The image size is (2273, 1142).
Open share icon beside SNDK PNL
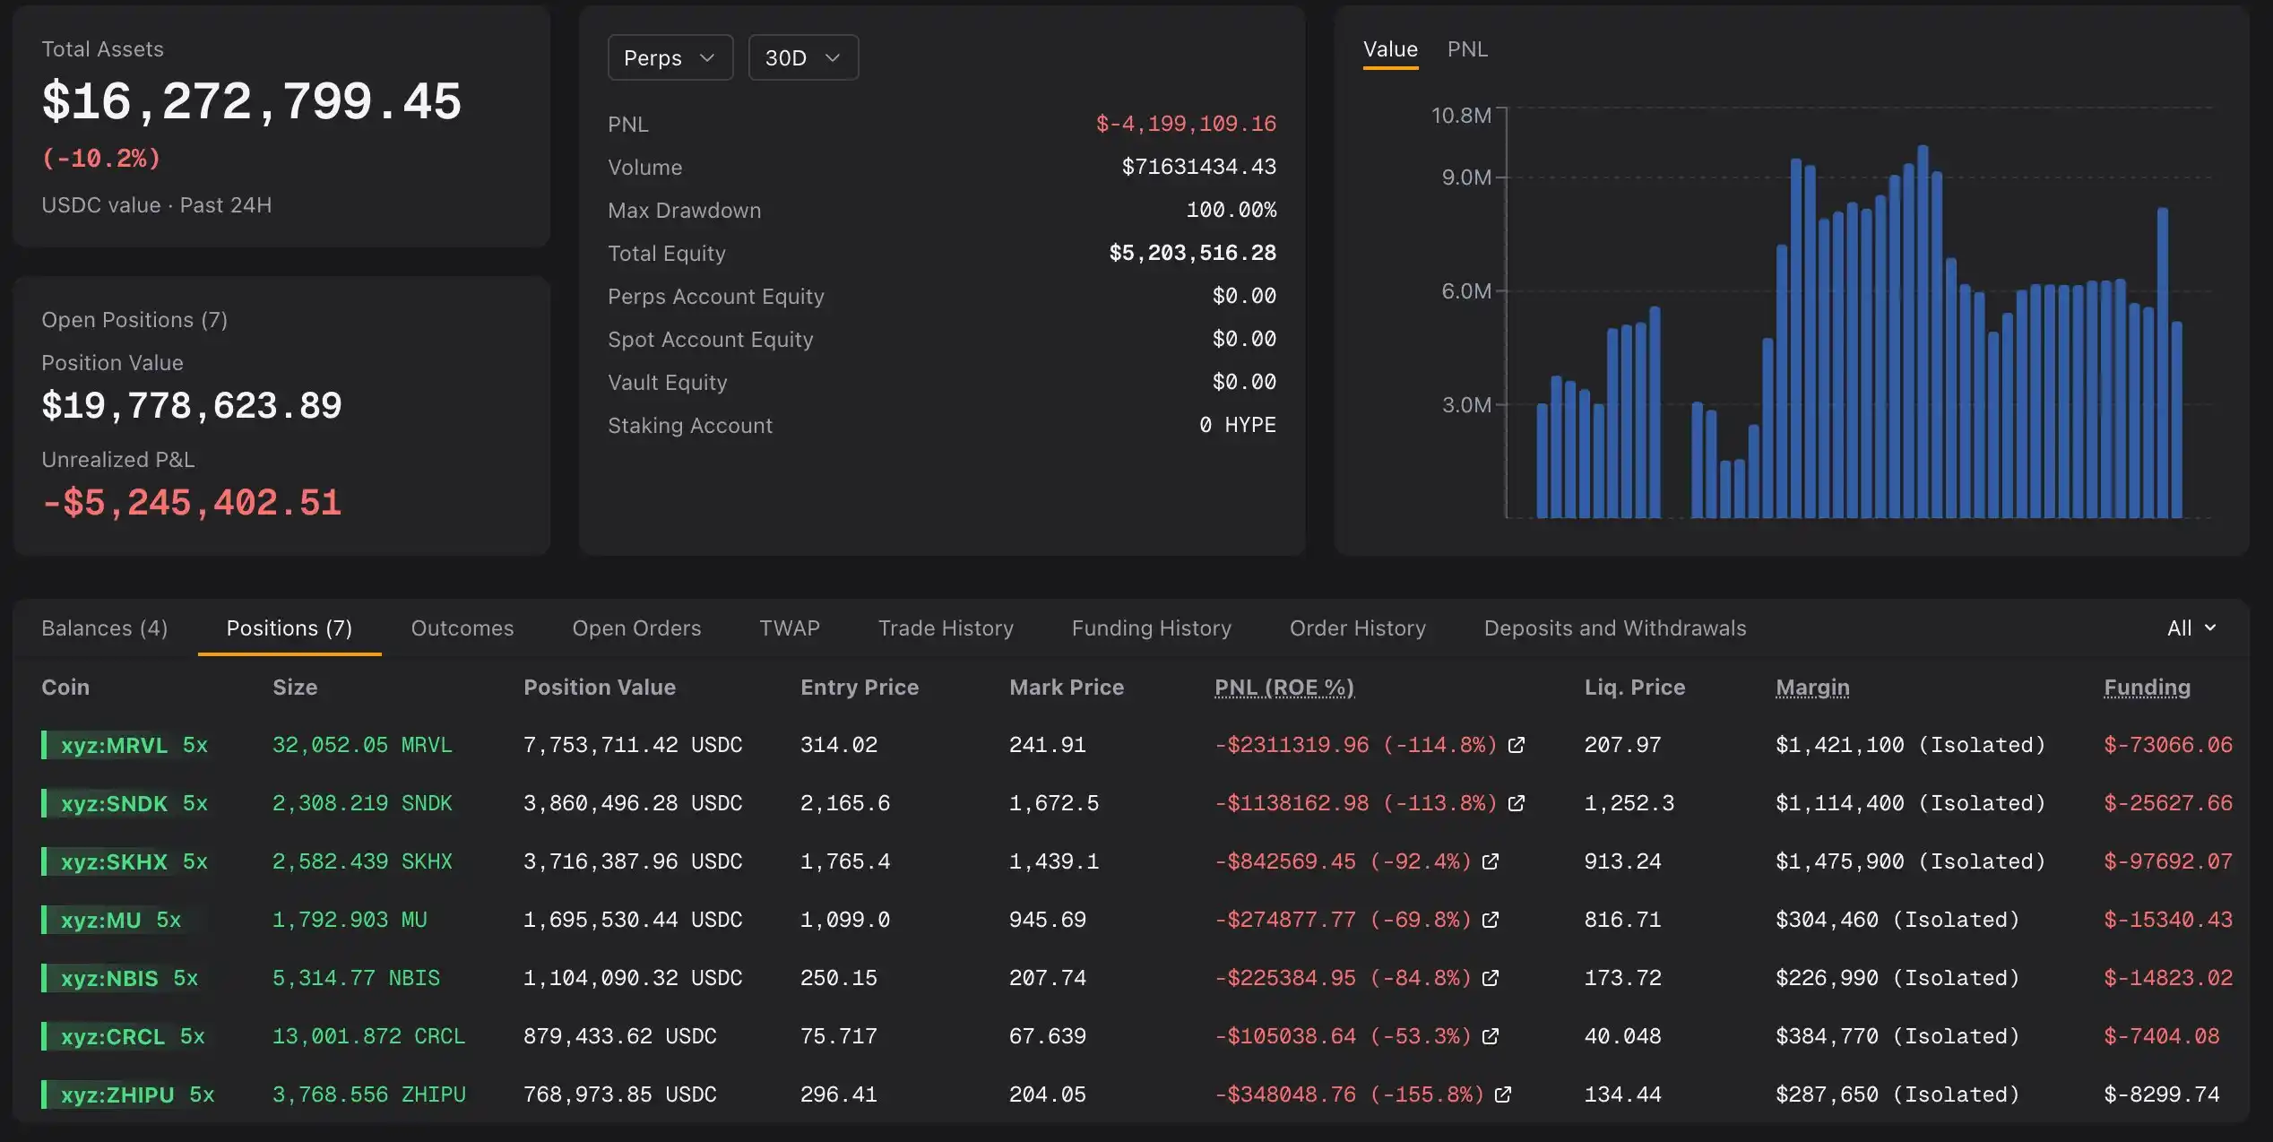click(1517, 803)
